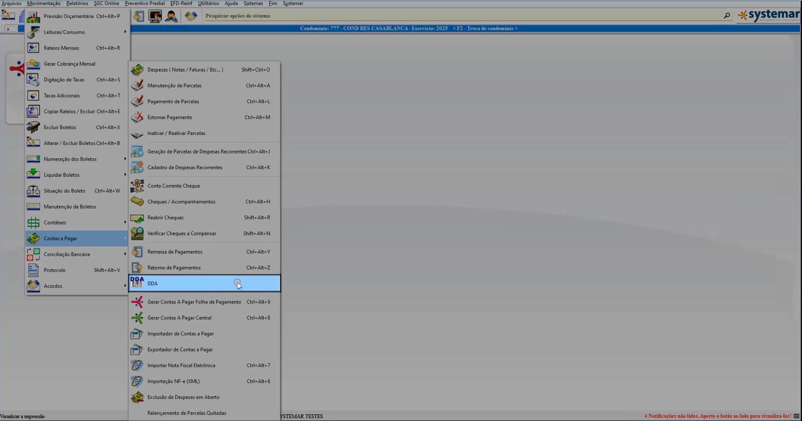Expand the Leituras/Consumo submenu
This screenshot has width=802, height=421.
(77, 32)
